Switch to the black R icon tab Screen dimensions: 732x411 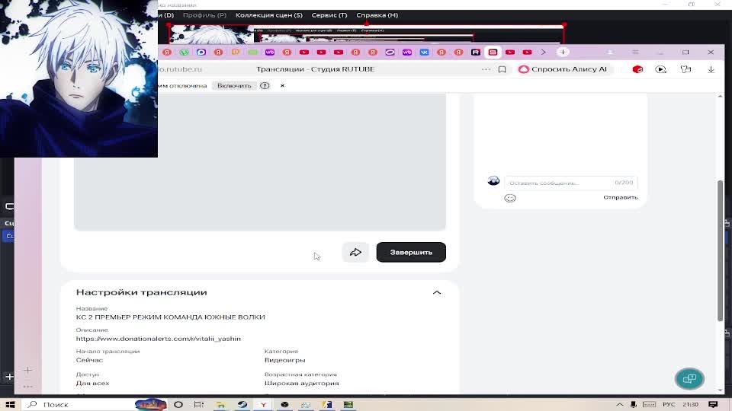point(475,53)
